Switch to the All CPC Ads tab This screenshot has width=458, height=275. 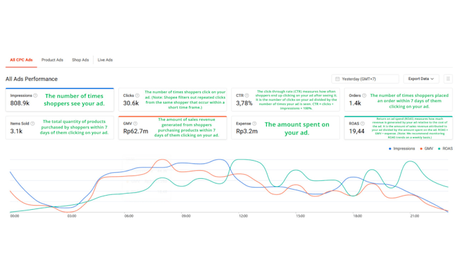[22, 60]
